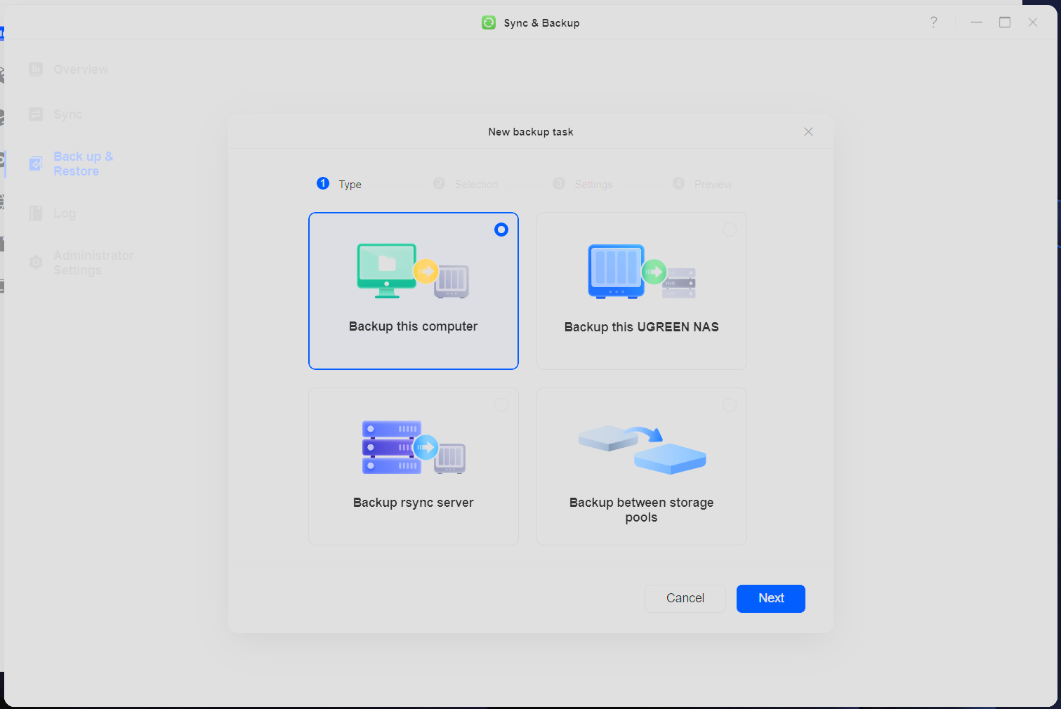Click the Overview sidebar icon
Image resolution: width=1061 pixels, height=709 pixels.
36,69
